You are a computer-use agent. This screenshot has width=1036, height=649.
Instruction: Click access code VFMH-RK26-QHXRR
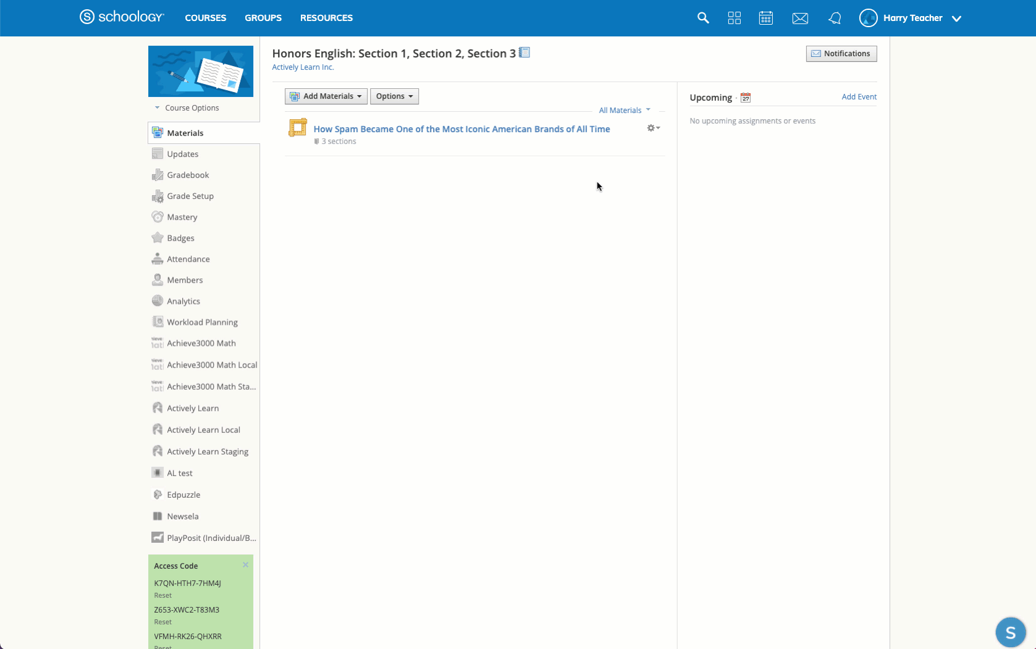pos(188,636)
